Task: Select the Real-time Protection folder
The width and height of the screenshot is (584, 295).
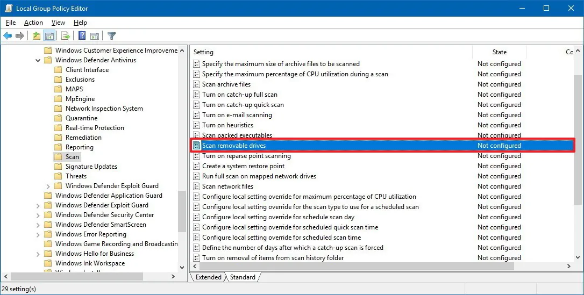Action: point(95,127)
